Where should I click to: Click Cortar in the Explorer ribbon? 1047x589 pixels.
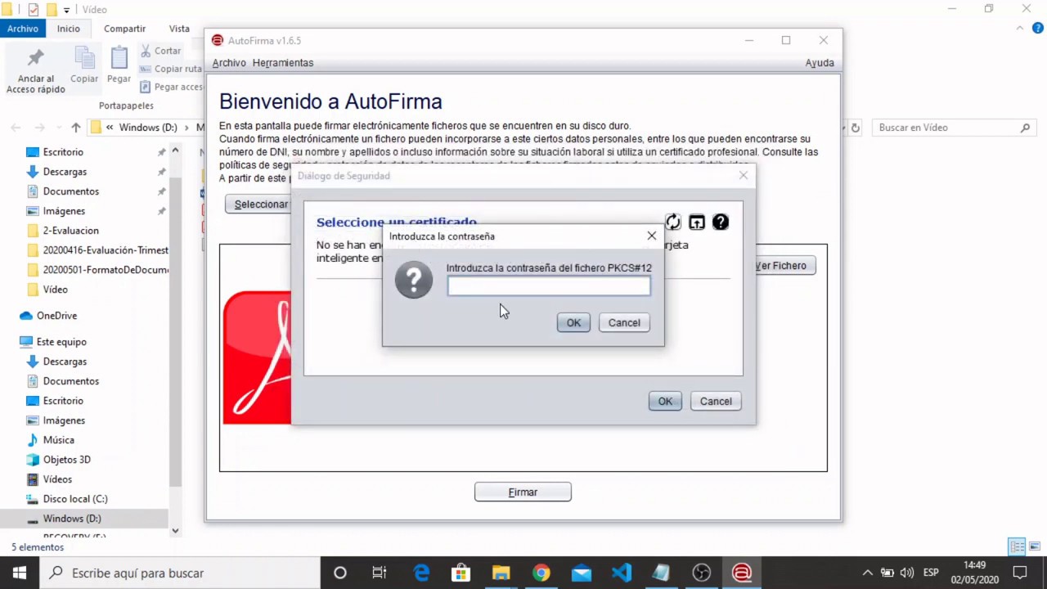click(160, 51)
